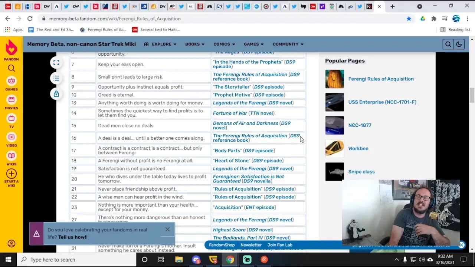Click the Windows taskbar search box
Screen dimensions: 475x267
[77, 260]
